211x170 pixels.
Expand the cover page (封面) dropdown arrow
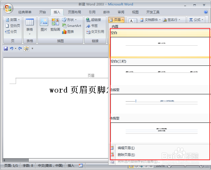tap(19, 20)
